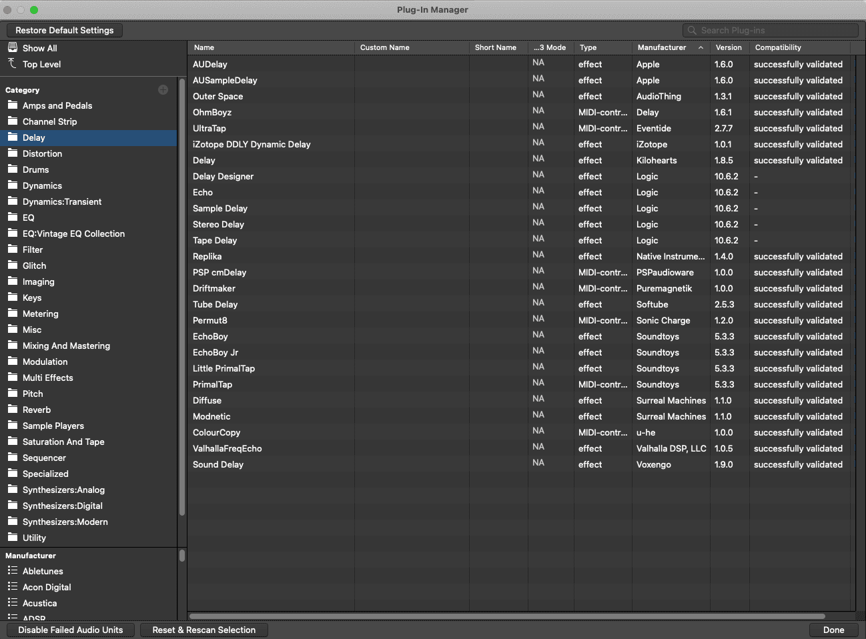Screen dimensions: 866x639
Task: Click Custom Name cell for Tape Delay
Action: coord(412,240)
